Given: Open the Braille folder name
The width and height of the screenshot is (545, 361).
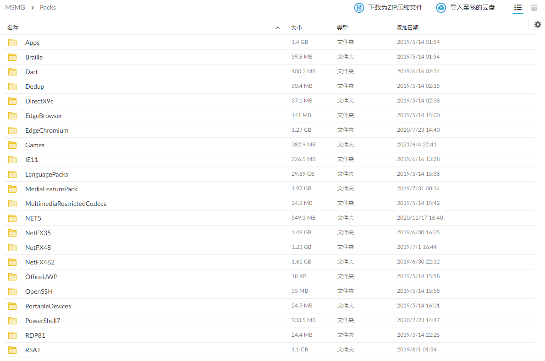Looking at the screenshot, I should point(34,57).
